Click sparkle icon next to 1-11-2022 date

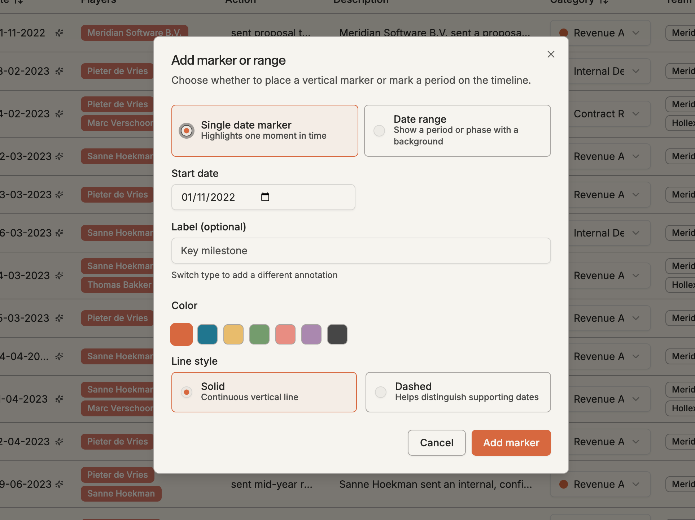click(x=59, y=33)
